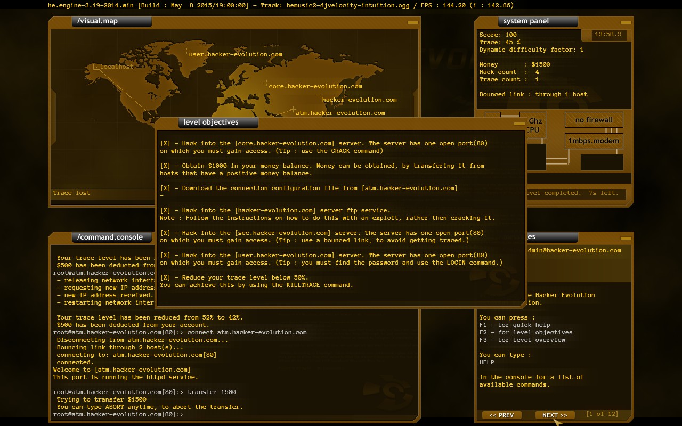Click the 'Trace: 45 %' readout
Screen dimensions: 682x426
pos(500,43)
